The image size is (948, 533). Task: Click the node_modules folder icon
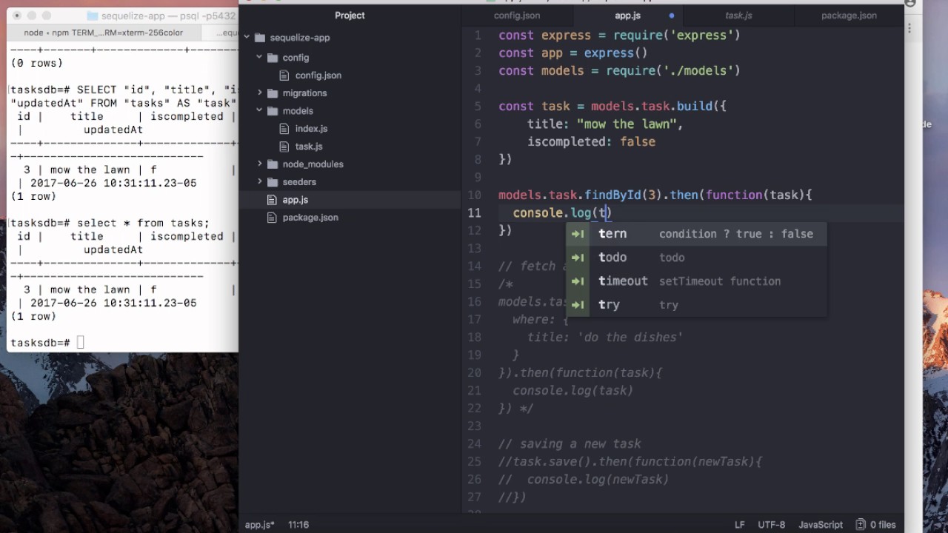pos(272,164)
